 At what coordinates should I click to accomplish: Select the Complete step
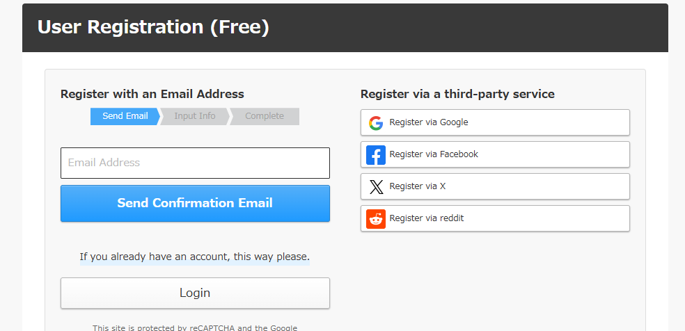(265, 116)
